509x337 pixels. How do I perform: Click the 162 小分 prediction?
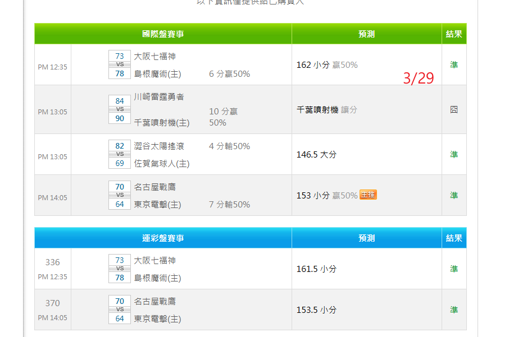[x=327, y=65]
